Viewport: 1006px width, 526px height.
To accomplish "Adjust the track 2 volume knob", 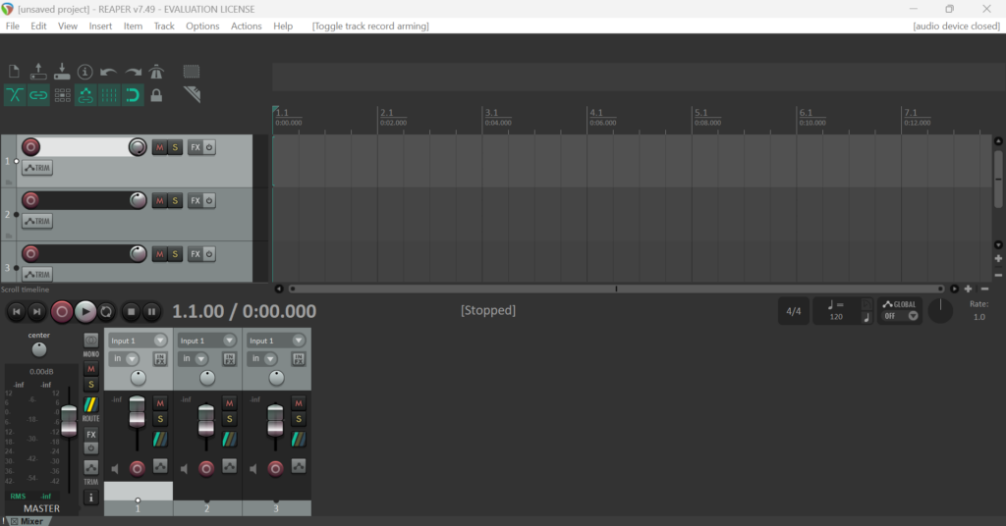I will (x=138, y=200).
